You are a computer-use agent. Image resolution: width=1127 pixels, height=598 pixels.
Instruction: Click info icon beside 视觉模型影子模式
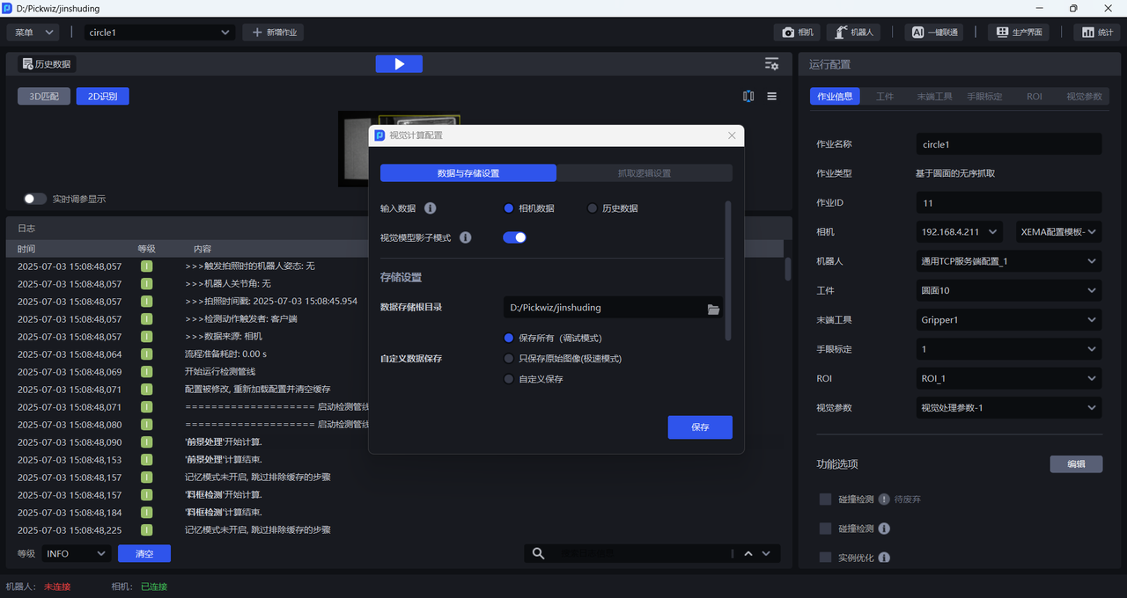pyautogui.click(x=466, y=237)
